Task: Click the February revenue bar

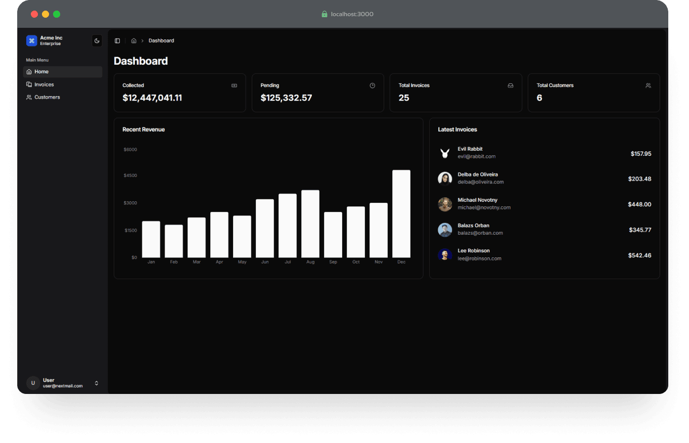Action: (174, 241)
